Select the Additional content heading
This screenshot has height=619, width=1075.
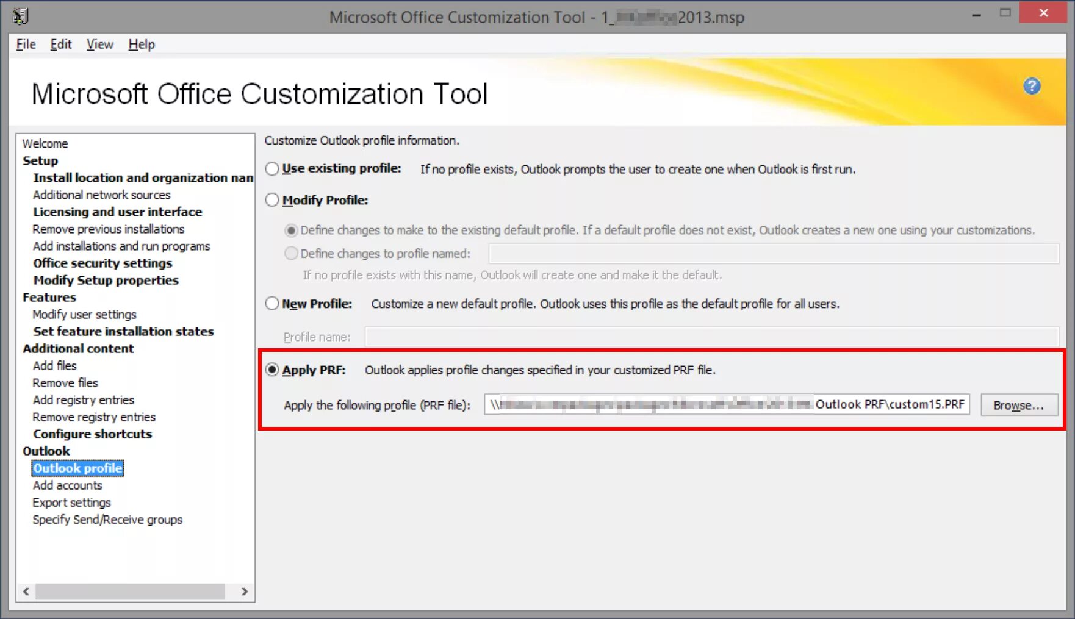(78, 349)
